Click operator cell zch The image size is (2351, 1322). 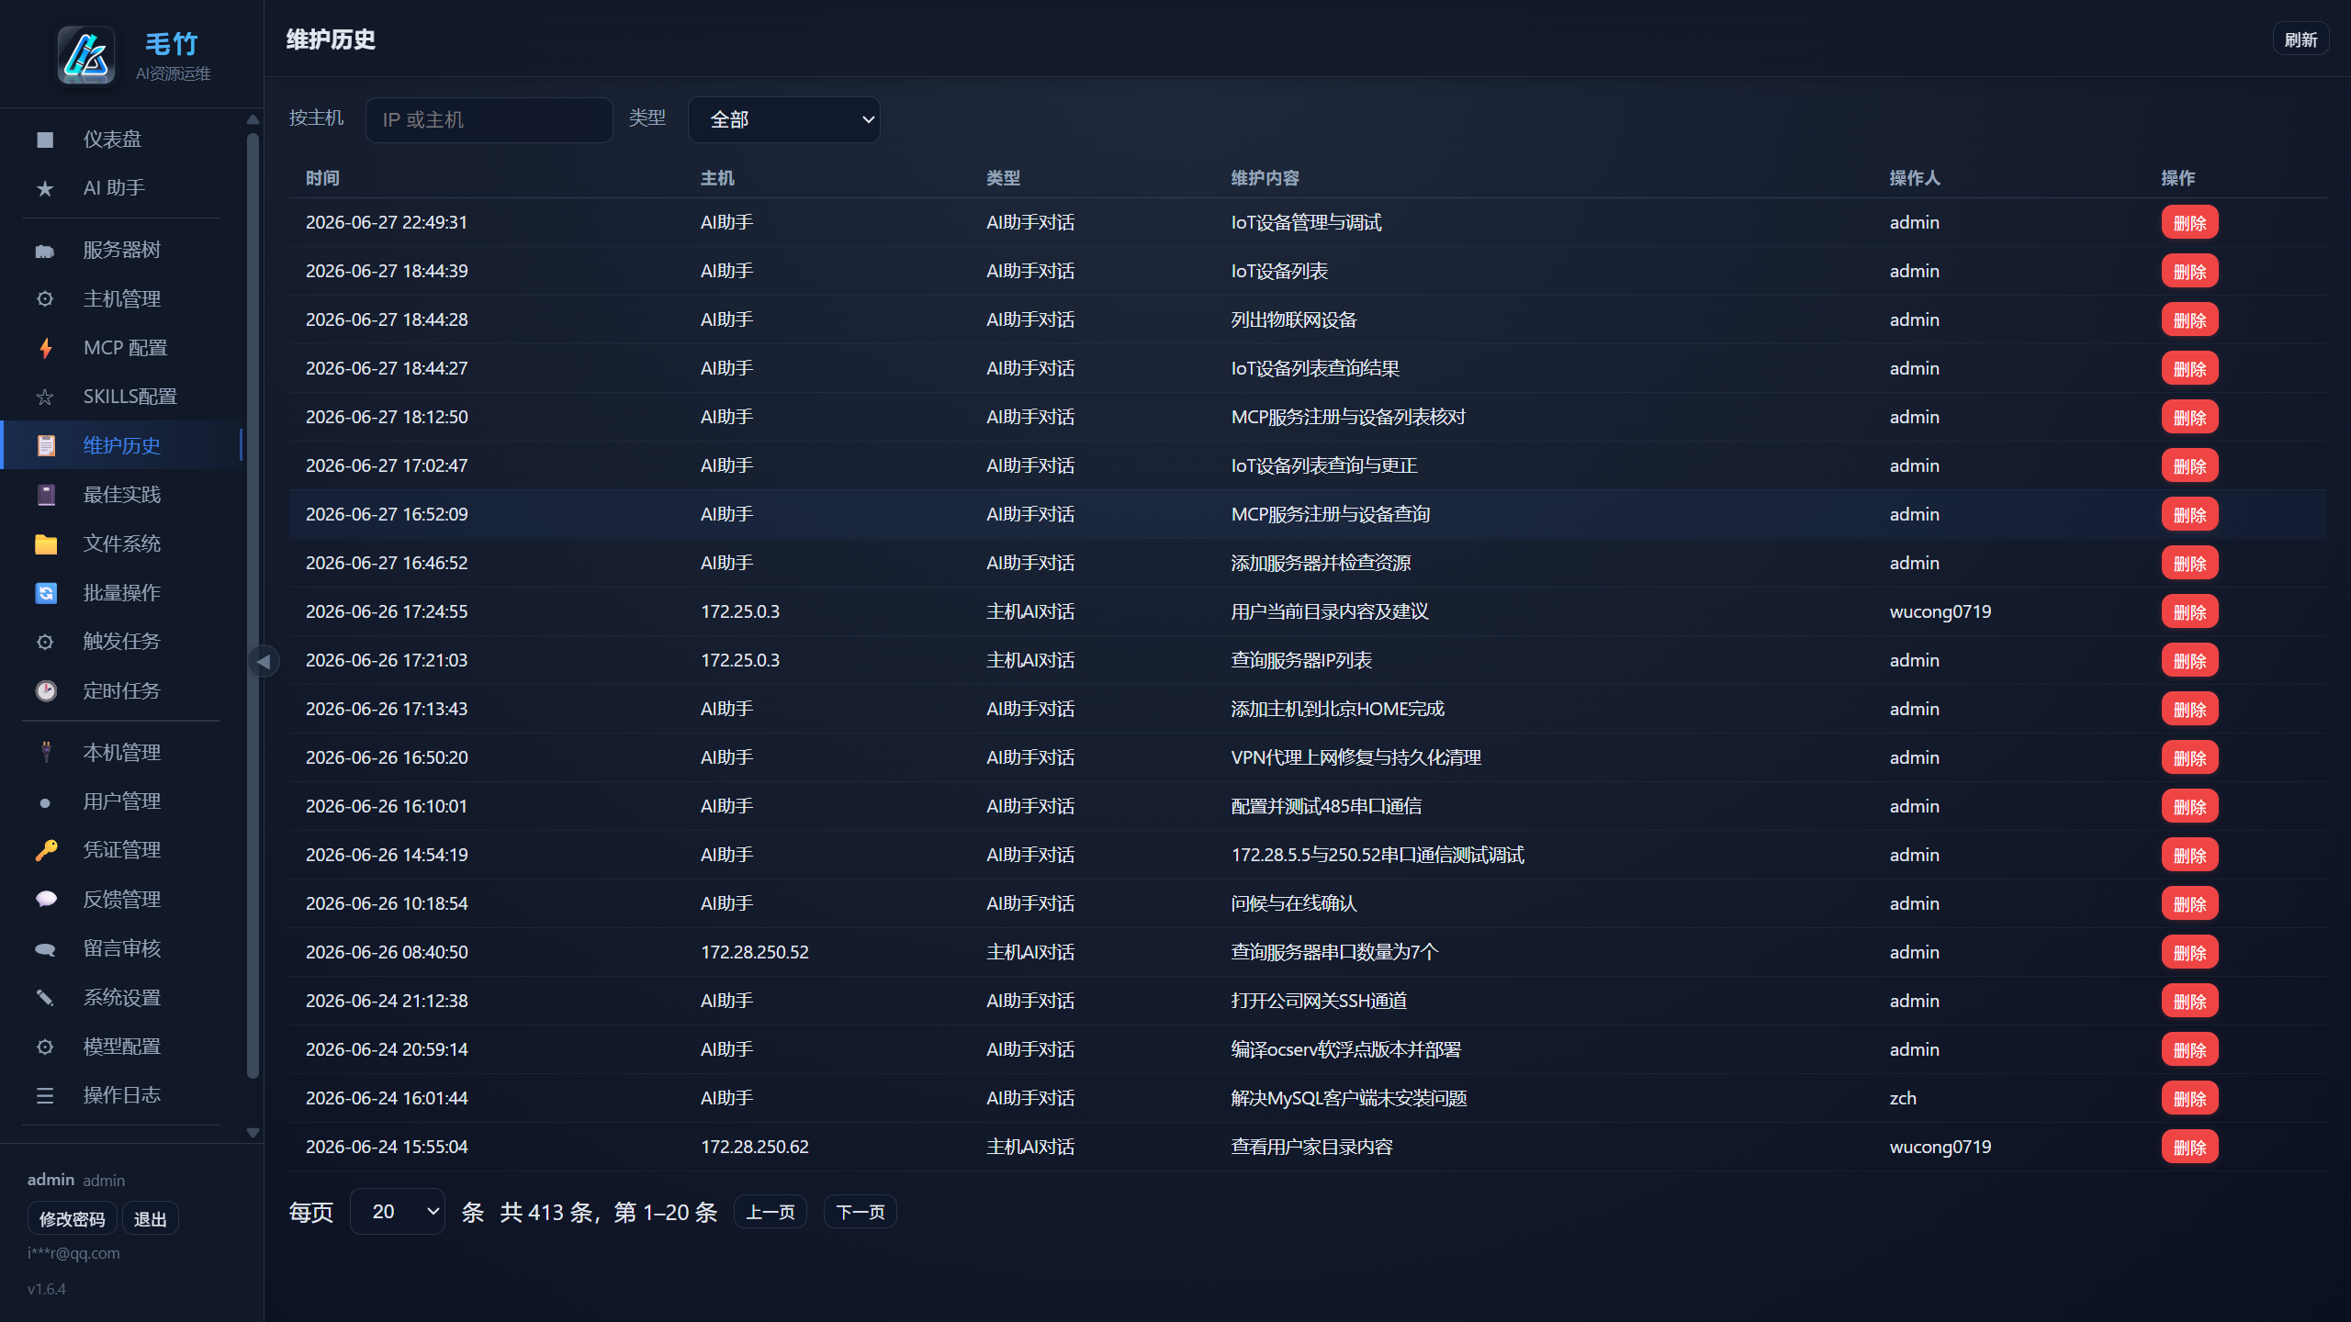pos(1903,1098)
